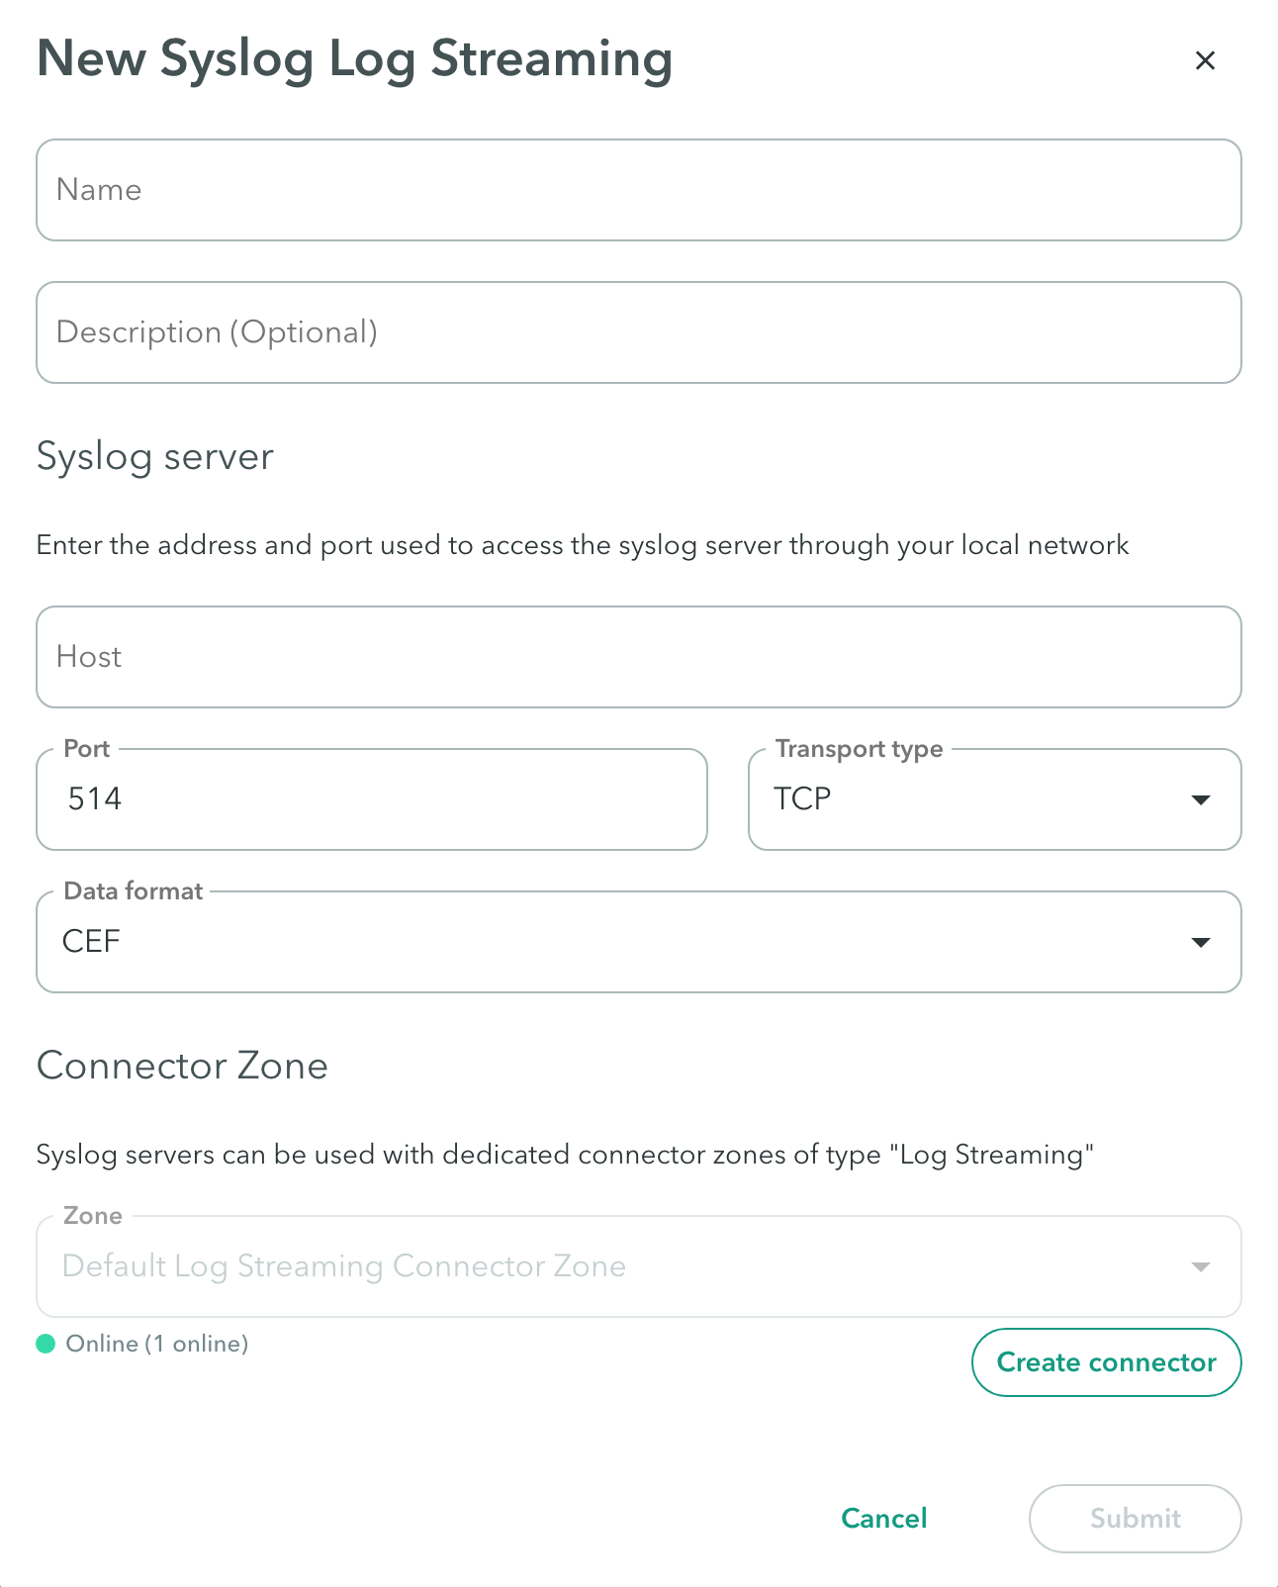Click the syslog server address instruction text

coord(582,545)
